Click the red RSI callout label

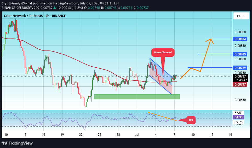[x=191, y=120]
